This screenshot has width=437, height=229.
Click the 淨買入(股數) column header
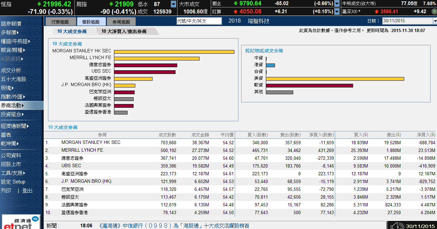321,135
